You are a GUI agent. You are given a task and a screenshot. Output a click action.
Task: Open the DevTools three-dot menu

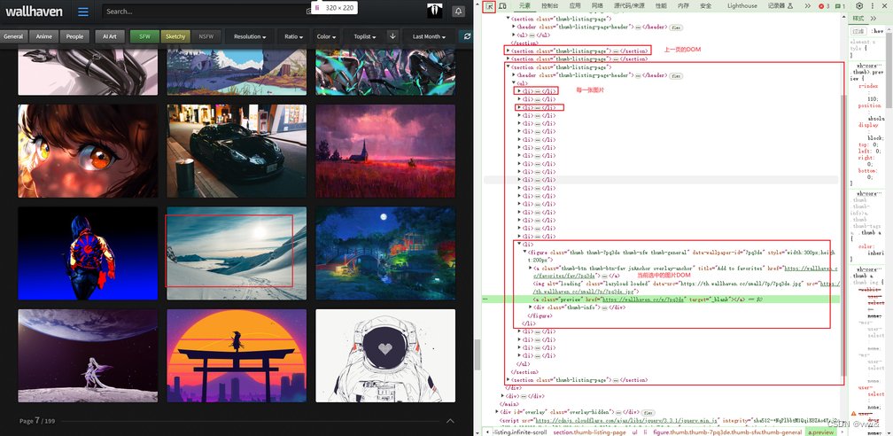tap(872, 5)
